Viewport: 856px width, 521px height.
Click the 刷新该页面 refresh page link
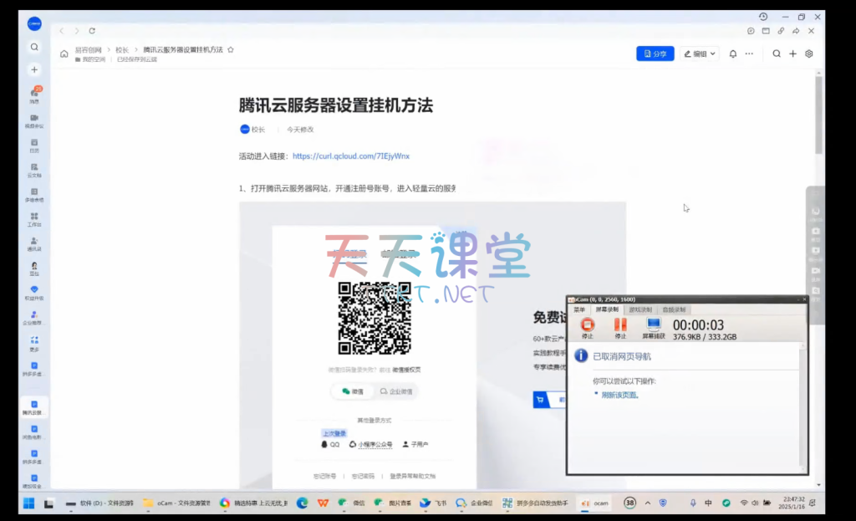pyautogui.click(x=619, y=395)
